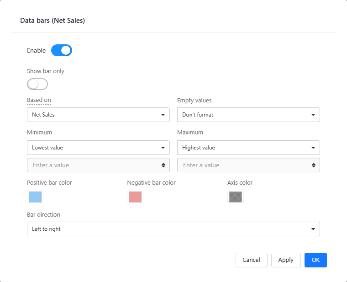Viewport: 347px width, 282px height.
Task: Click the Negative bar color label
Action: 152,182
